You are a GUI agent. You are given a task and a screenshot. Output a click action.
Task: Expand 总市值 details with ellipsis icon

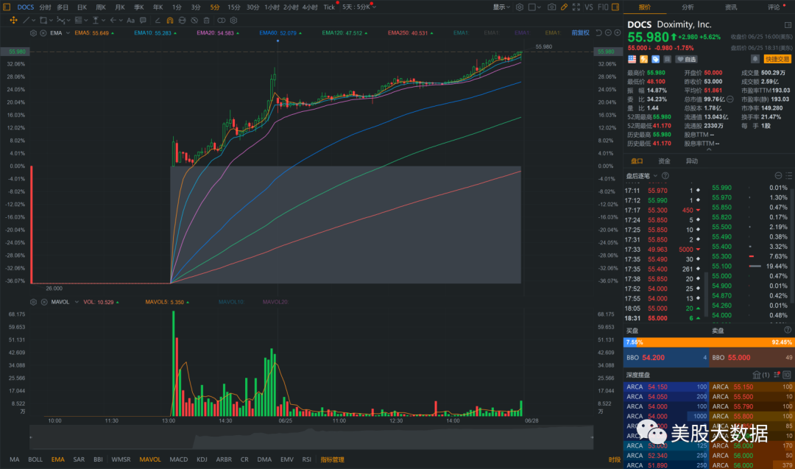coord(730,99)
